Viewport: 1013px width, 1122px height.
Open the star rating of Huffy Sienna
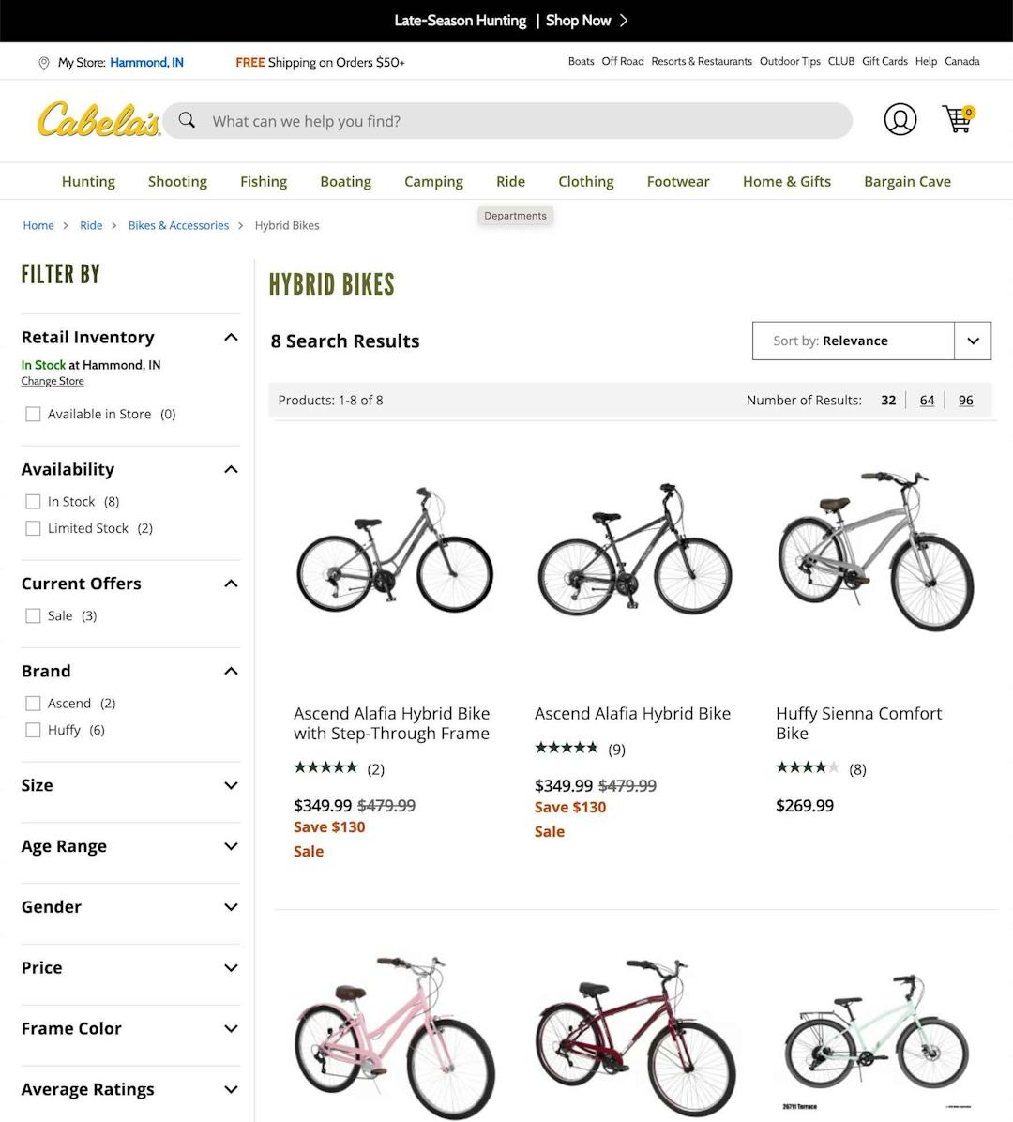tap(807, 767)
